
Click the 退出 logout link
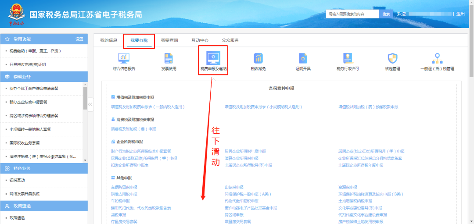(x=460, y=14)
